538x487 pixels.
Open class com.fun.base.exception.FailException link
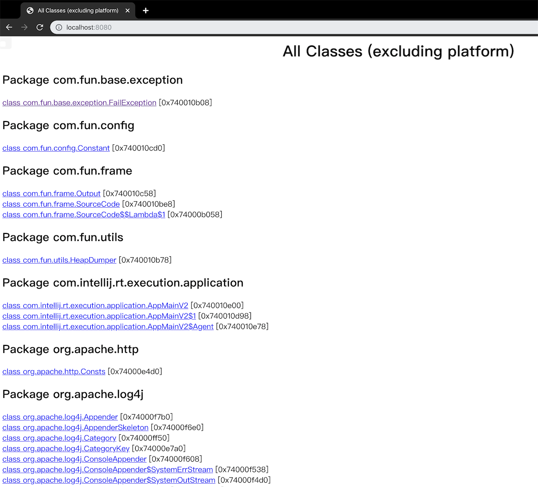pos(79,103)
